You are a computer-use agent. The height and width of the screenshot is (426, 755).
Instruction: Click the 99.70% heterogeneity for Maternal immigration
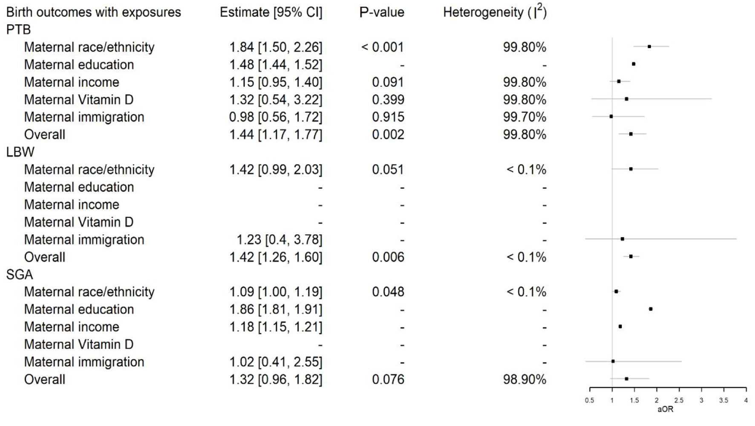pyautogui.click(x=524, y=117)
